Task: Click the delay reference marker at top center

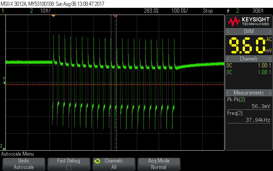Action: (x=115, y=16)
